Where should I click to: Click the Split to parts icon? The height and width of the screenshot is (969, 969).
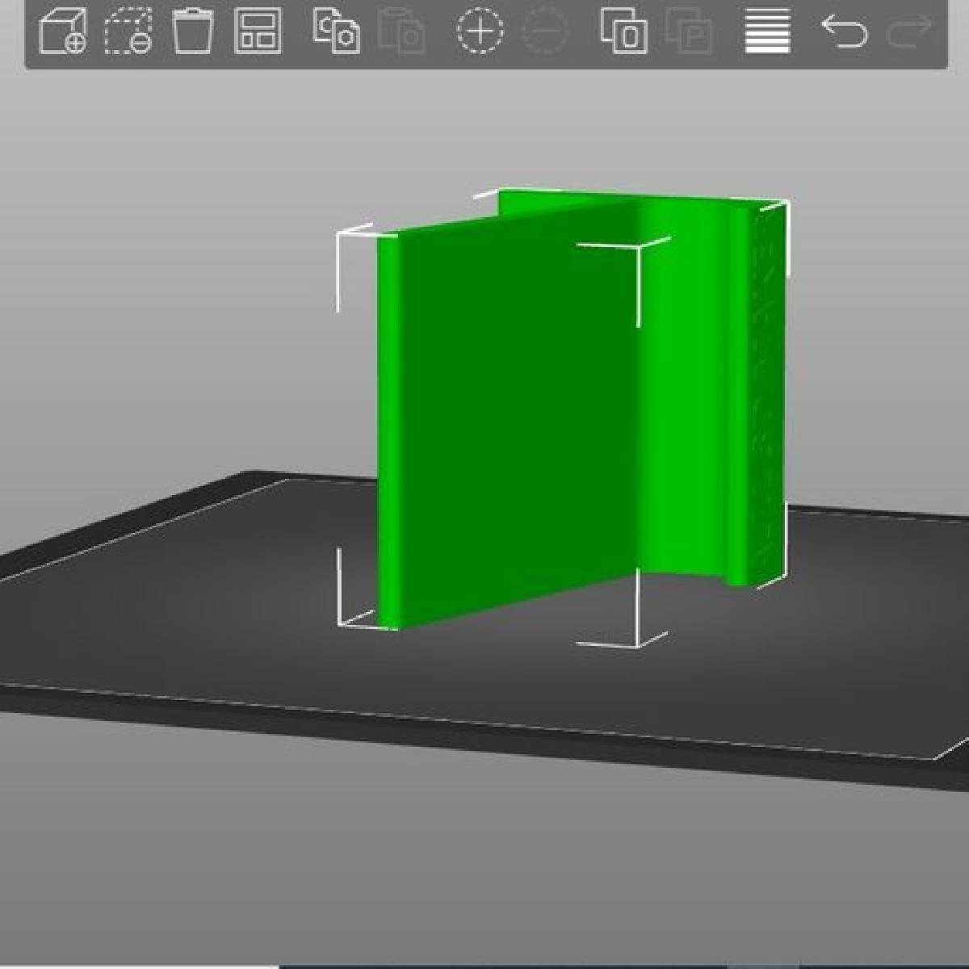tap(688, 32)
